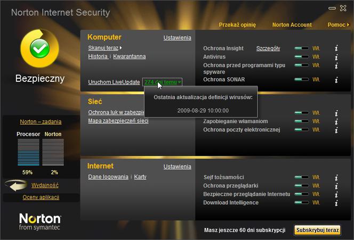Click info icon for Ochrona poczty elektronicznej
This screenshot has width=354, height=240.
tap(336, 130)
